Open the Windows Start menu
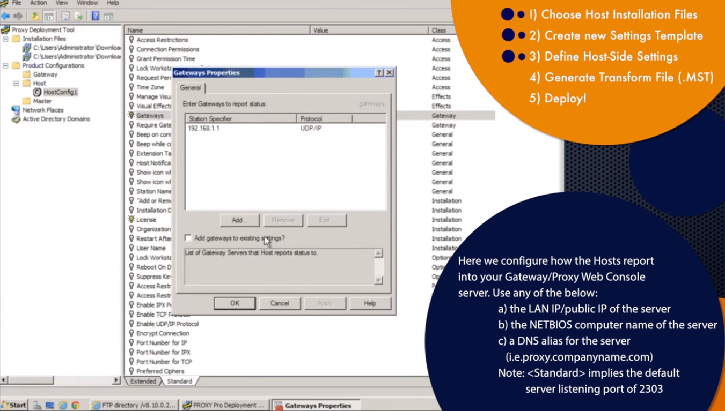725x411 pixels. [12, 405]
